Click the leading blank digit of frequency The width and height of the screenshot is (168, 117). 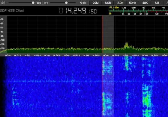pos(61,11)
